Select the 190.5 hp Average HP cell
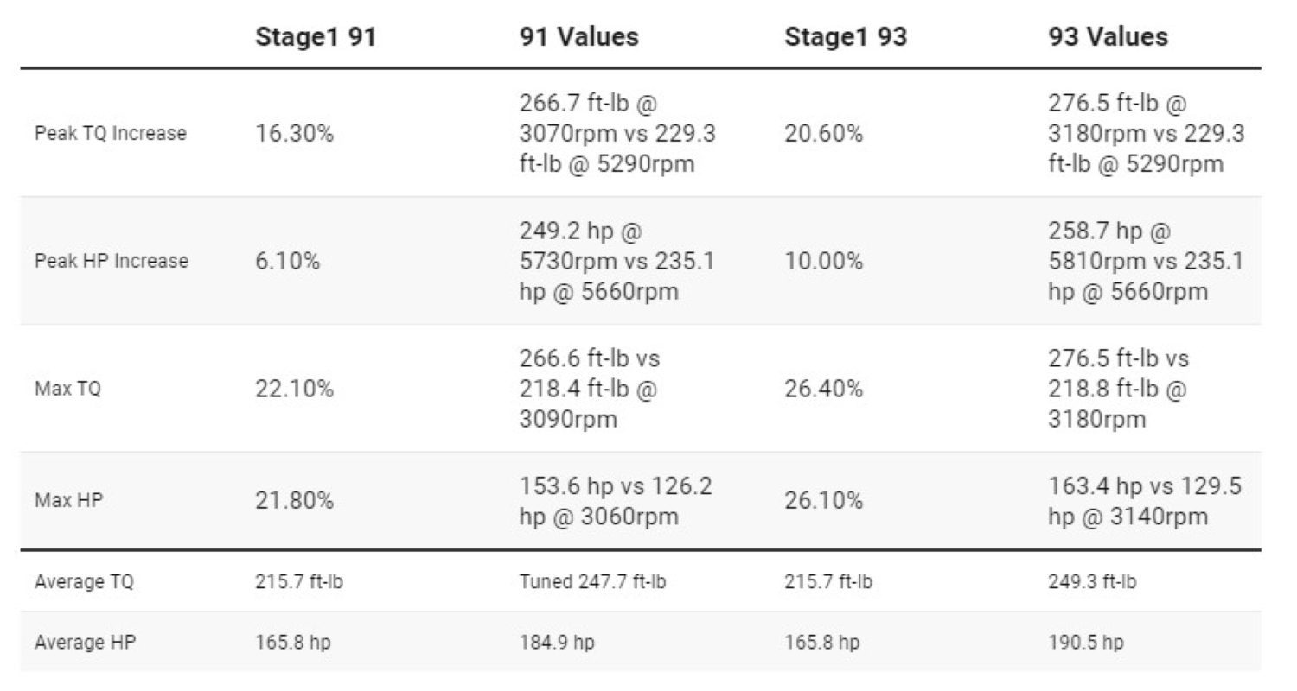The image size is (1297, 691). pos(1086,643)
